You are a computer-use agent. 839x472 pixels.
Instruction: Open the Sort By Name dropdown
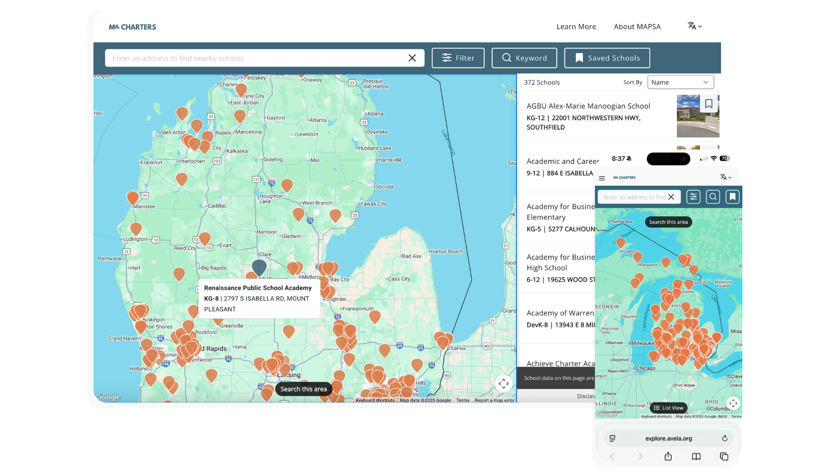pos(680,82)
